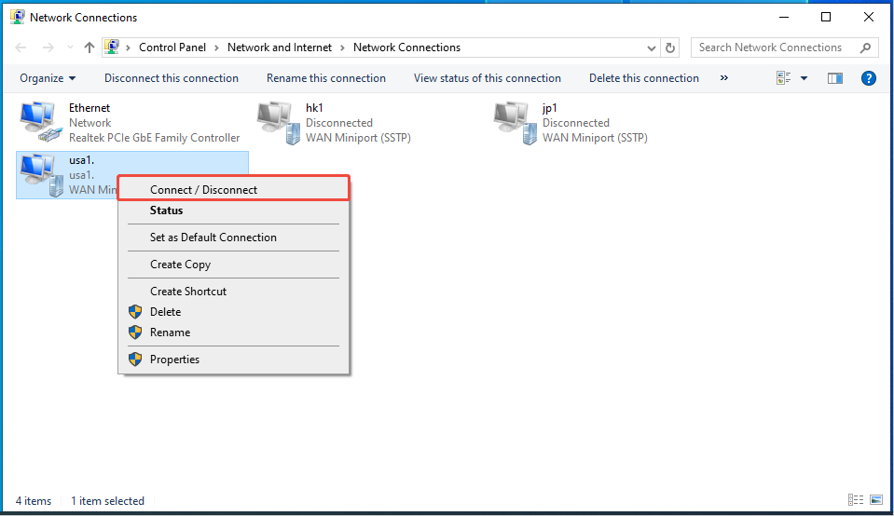Click the usa1. connection name label
The width and height of the screenshot is (894, 516).
(x=81, y=160)
